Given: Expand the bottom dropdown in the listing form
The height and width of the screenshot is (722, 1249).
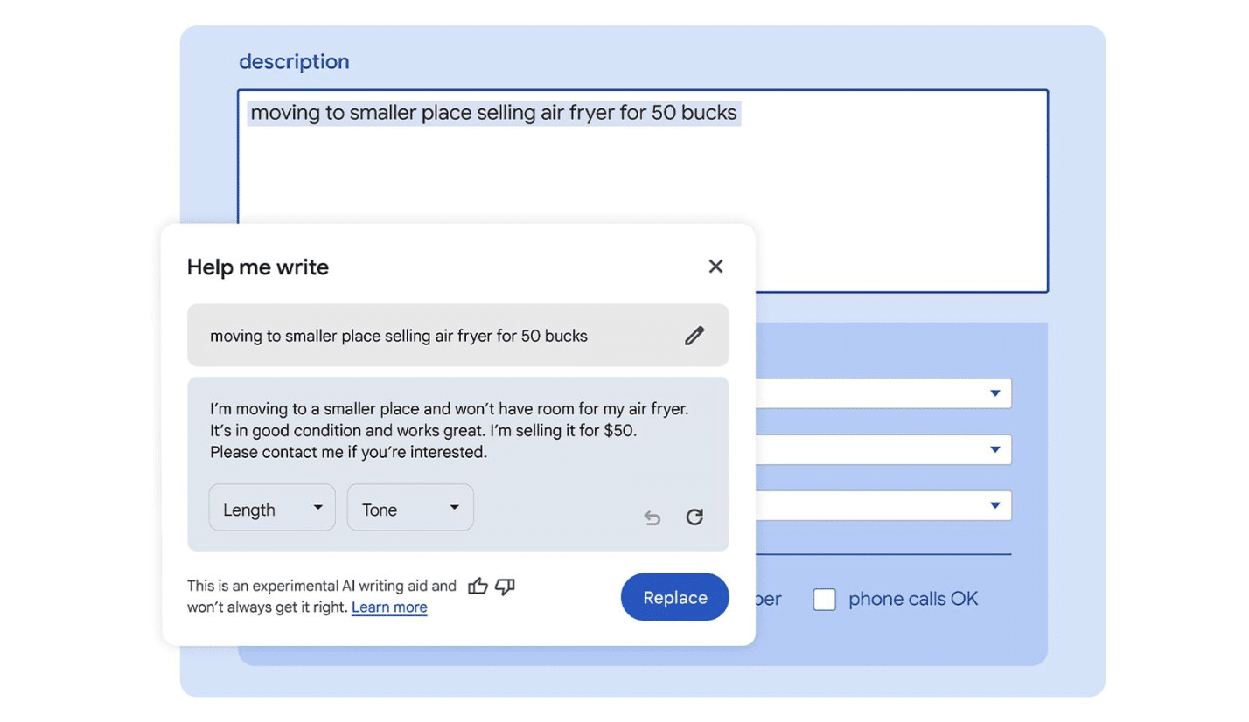Looking at the screenshot, I should 996,505.
